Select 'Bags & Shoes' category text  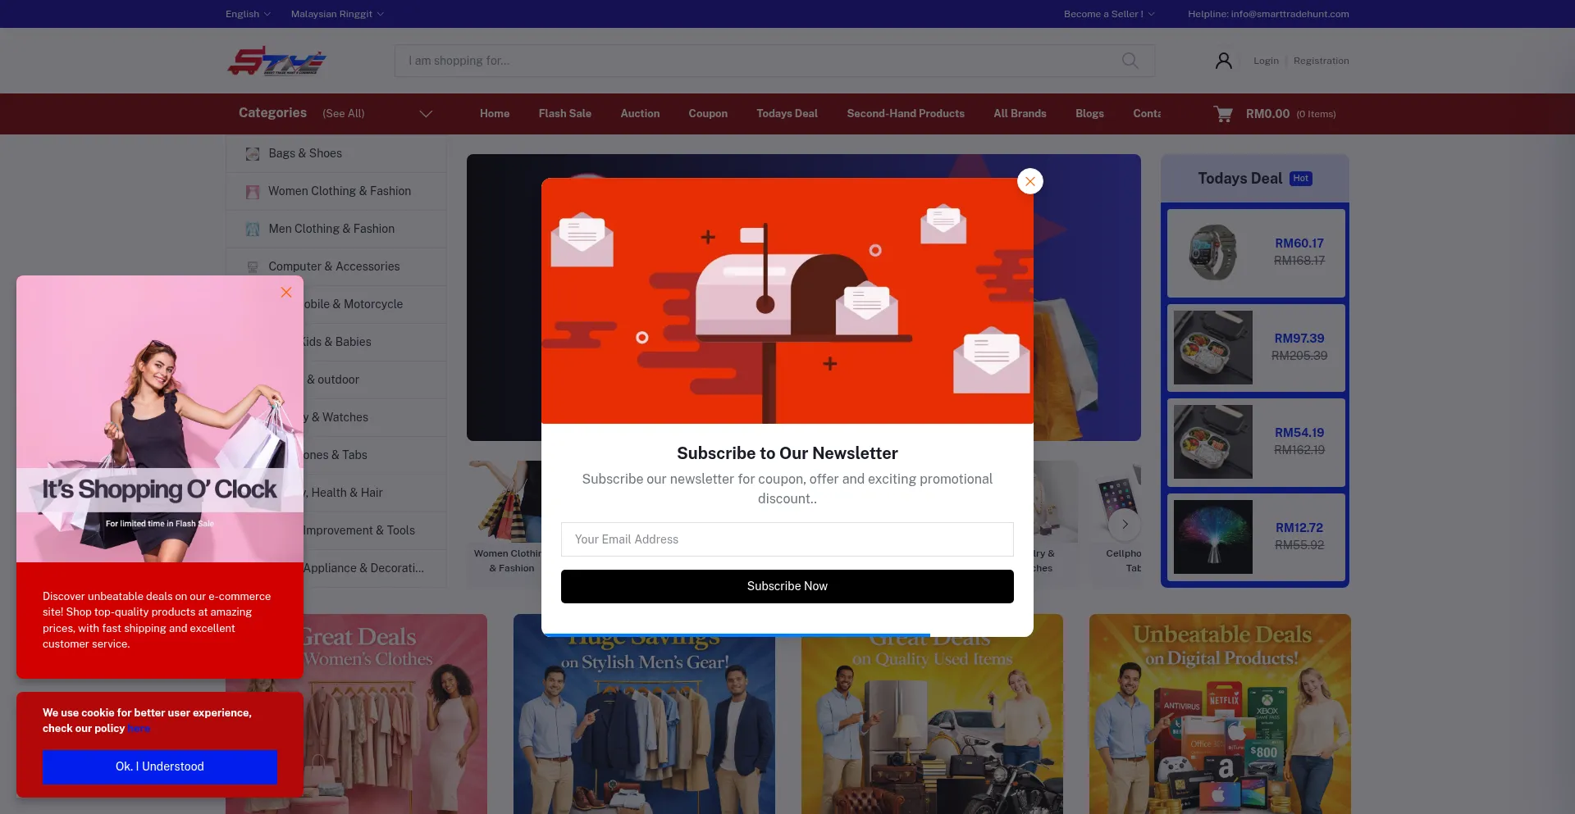(305, 154)
